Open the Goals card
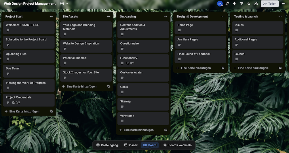The width and height of the screenshot is (289, 153). 143,90
